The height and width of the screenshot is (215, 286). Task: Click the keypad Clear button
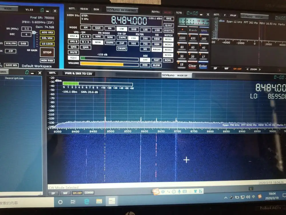click(x=192, y=66)
